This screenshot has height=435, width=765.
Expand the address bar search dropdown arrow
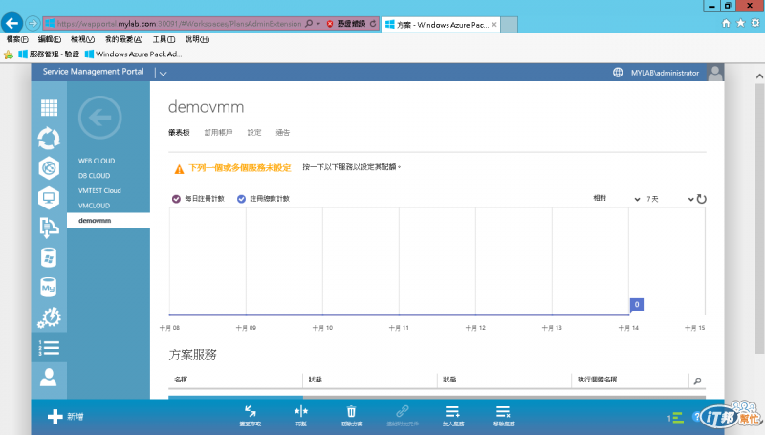[x=318, y=23]
